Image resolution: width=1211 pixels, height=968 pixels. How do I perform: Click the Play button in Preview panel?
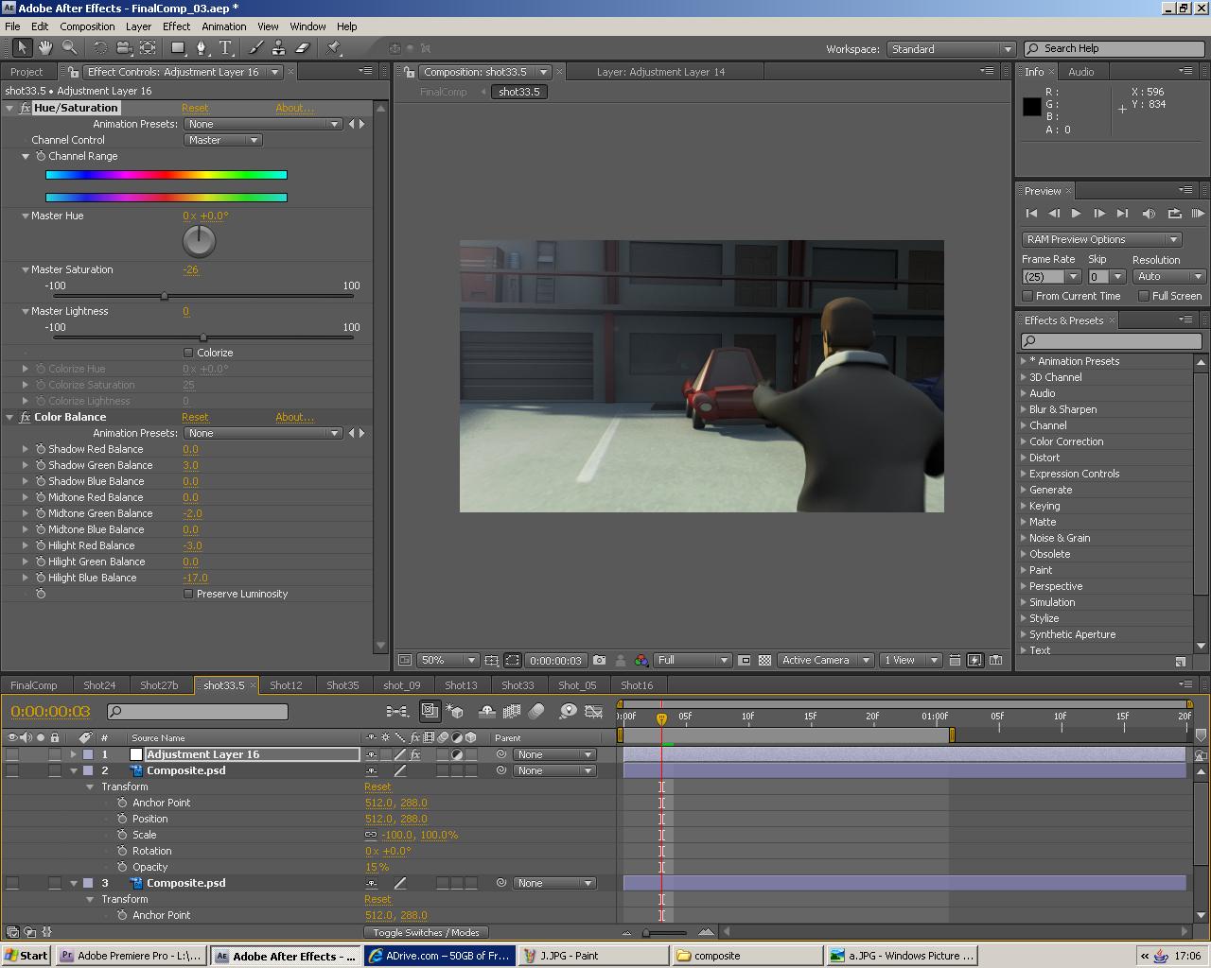[1077, 214]
